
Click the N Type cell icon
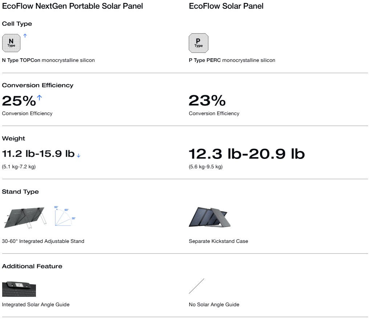tap(11, 43)
